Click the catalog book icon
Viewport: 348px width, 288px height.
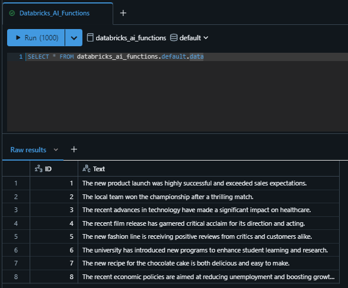[90, 37]
